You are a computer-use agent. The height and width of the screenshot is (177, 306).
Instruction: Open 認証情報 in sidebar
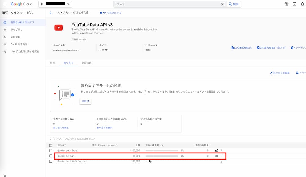[x=15, y=37]
